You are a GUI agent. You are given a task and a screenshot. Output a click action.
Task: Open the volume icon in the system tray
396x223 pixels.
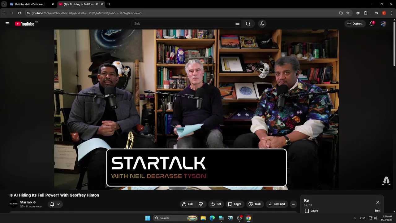(x=376, y=218)
